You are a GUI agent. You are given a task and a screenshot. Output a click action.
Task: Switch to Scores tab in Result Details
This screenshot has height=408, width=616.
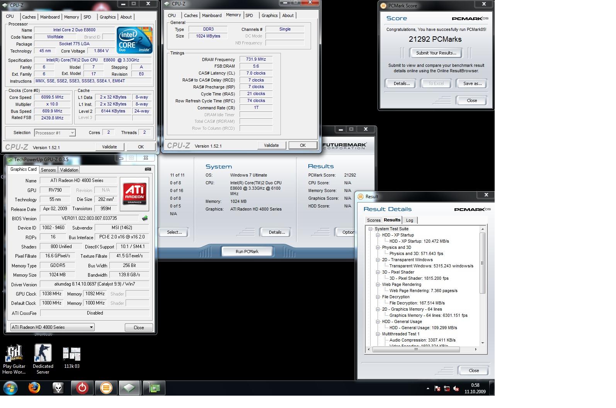point(374,220)
